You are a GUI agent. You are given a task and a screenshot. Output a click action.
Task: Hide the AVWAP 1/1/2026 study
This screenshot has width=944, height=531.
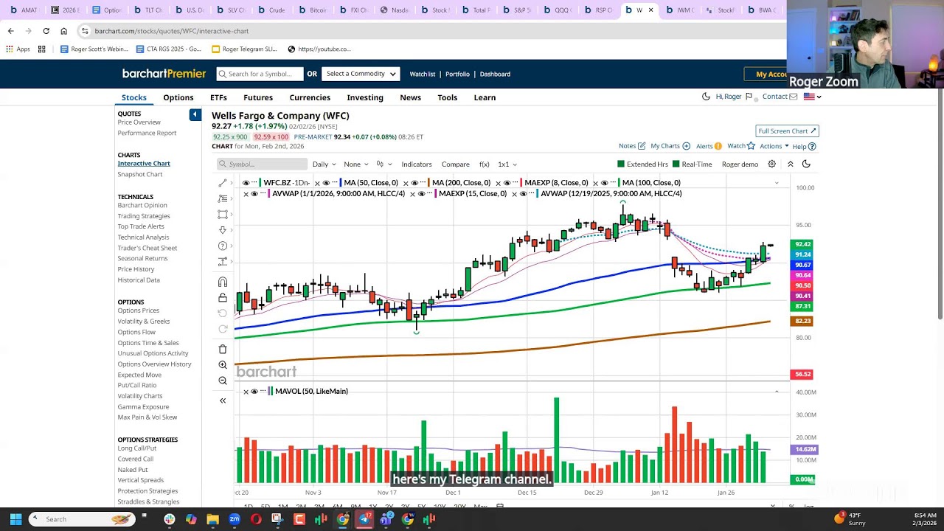[254, 194]
